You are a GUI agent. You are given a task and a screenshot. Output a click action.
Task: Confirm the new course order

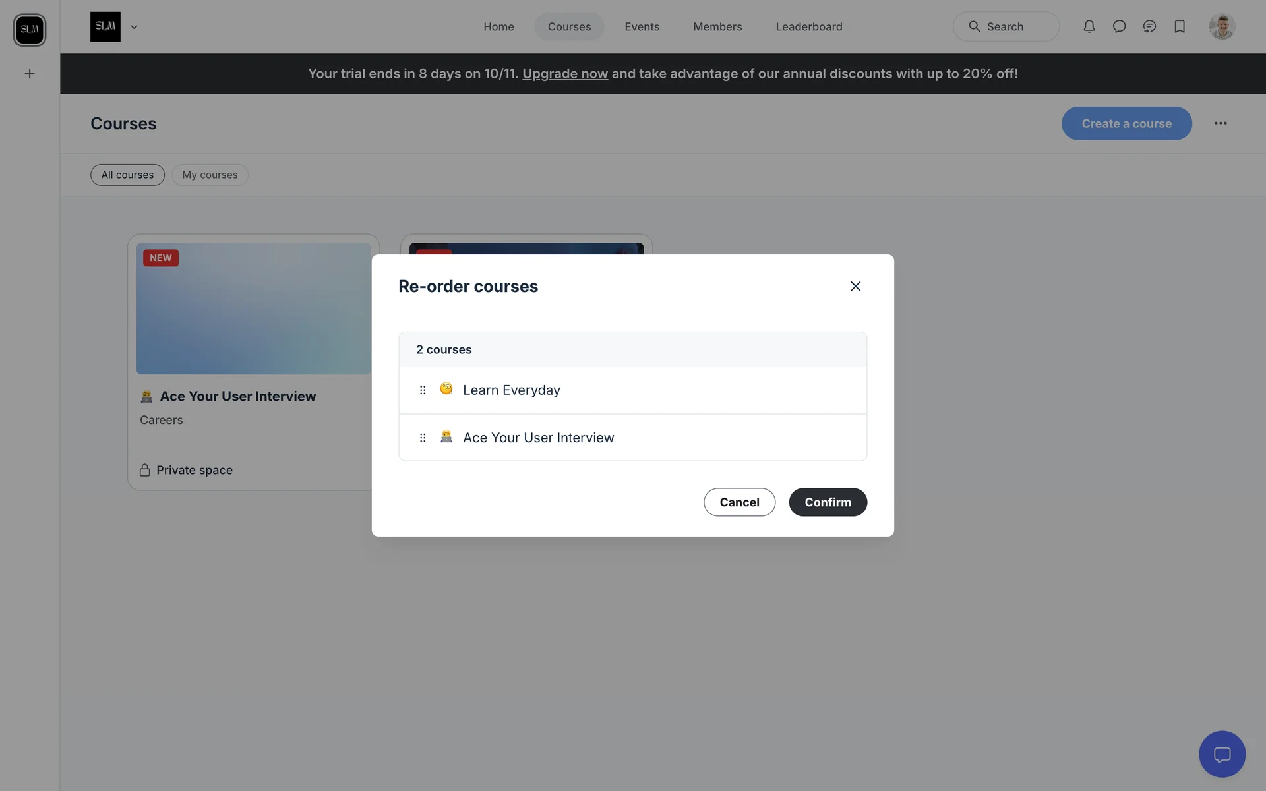828,502
